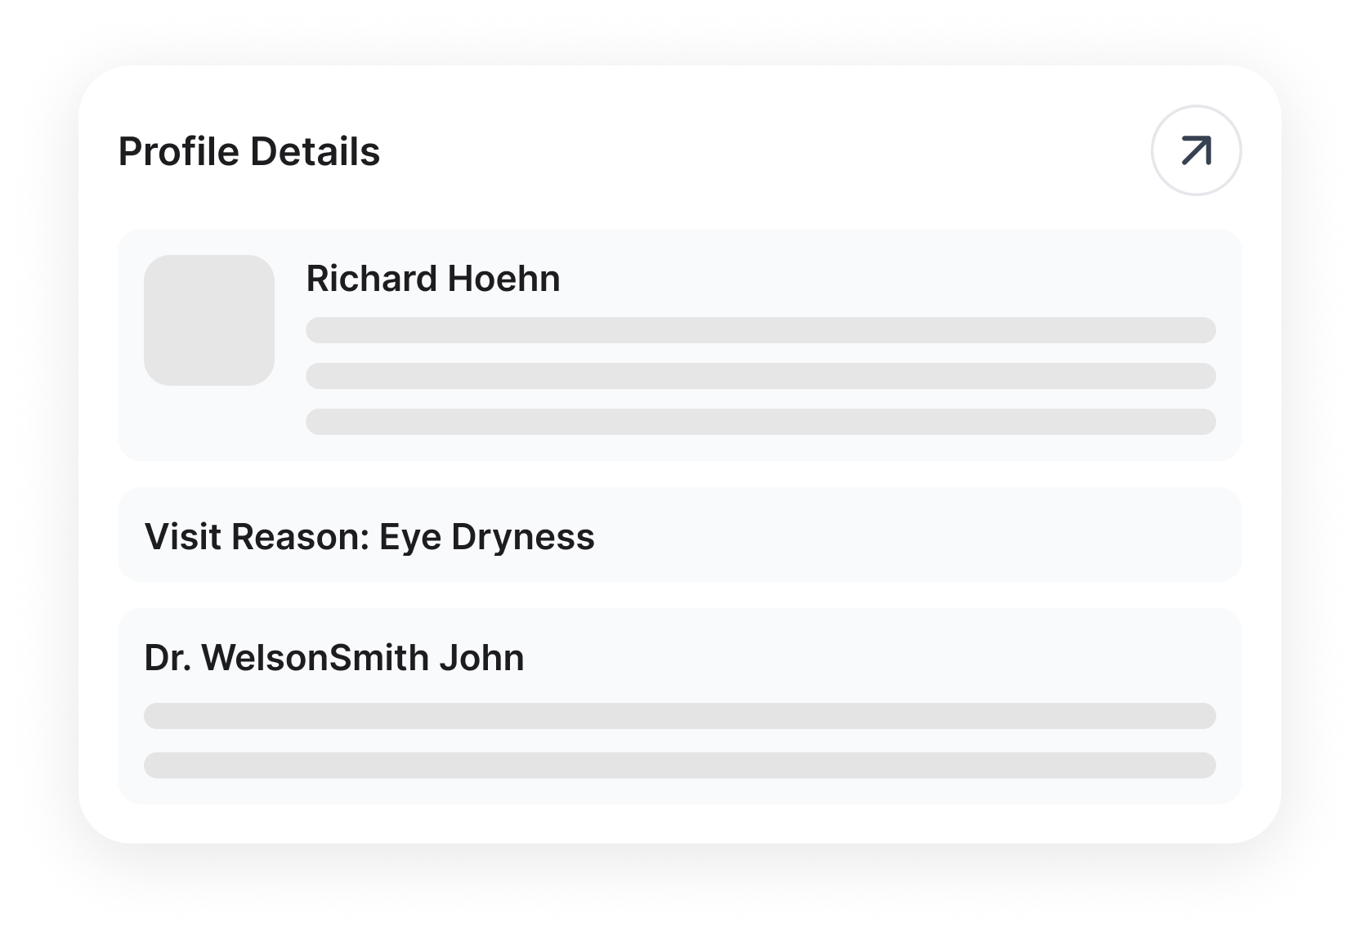
Task: Click the word "Details" in the heading
Action: click(315, 152)
